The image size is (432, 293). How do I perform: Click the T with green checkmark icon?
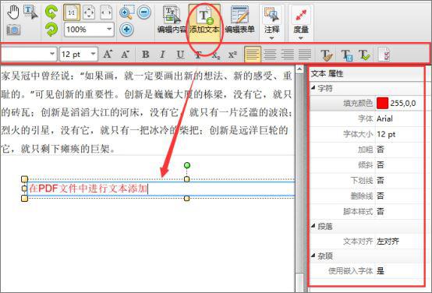(x=364, y=55)
